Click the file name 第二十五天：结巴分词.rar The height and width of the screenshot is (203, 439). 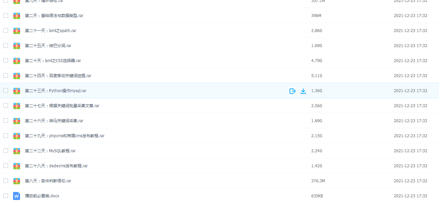pyautogui.click(x=48, y=46)
